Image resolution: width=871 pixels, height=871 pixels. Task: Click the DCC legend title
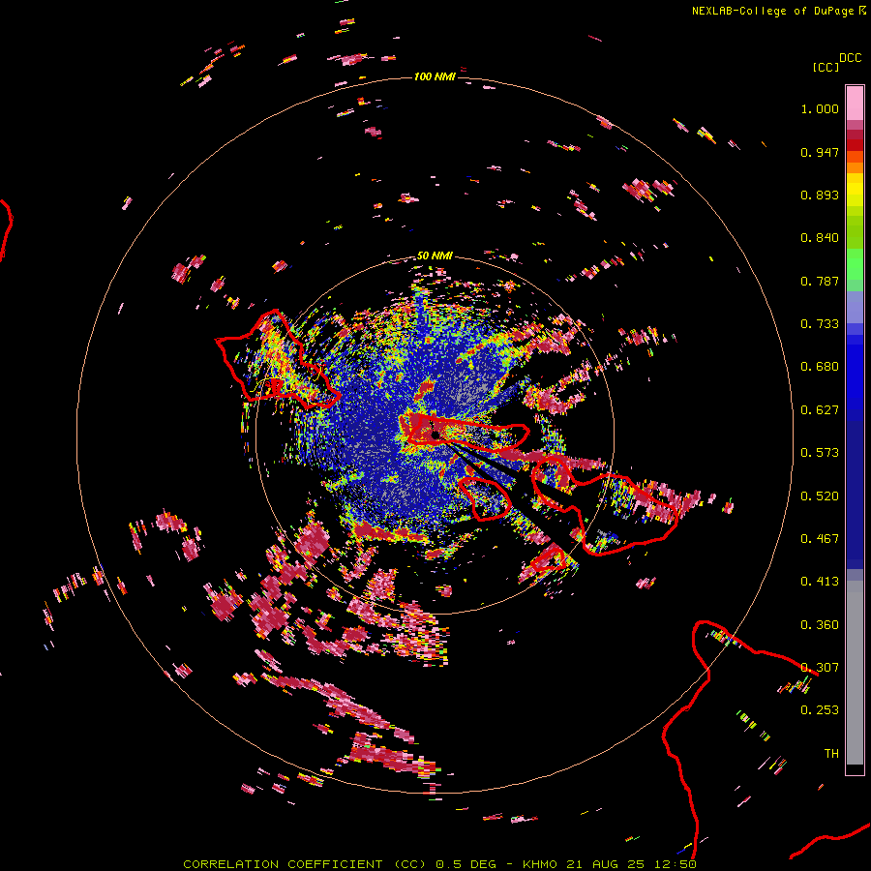850,58
